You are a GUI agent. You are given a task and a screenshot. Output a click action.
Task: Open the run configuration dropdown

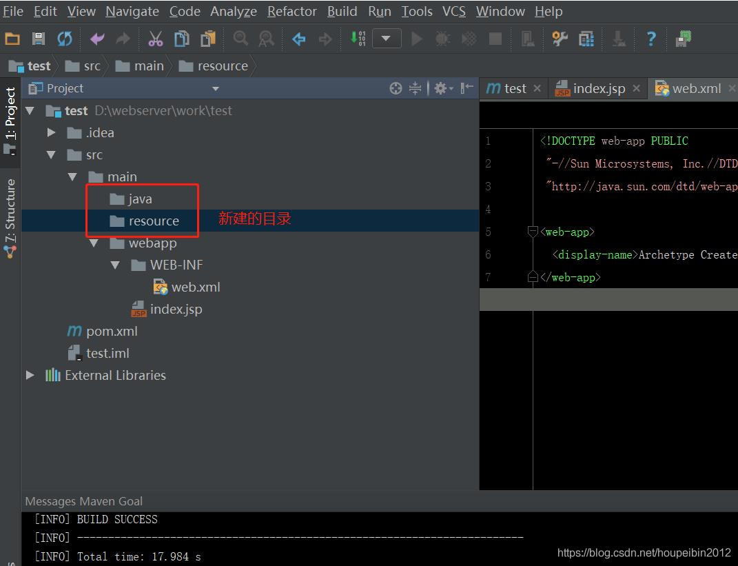[387, 39]
